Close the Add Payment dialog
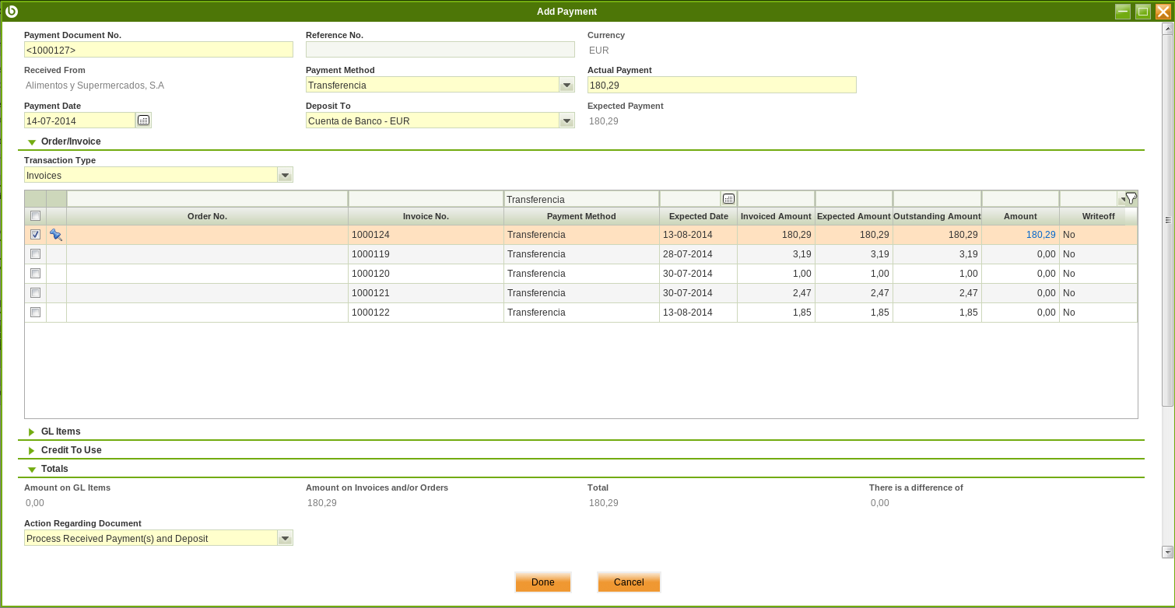The image size is (1175, 608). coord(1163,11)
